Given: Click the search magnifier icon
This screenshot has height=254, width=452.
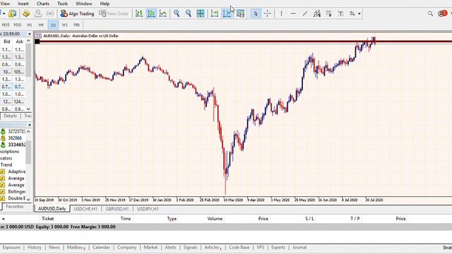Looking at the screenshot, I should pyautogui.click(x=430, y=13).
